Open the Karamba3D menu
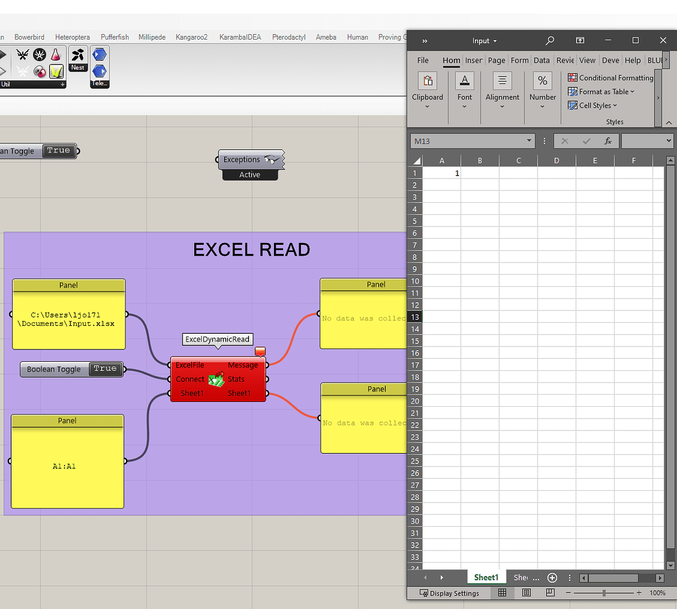The height and width of the screenshot is (609, 677). [240, 37]
